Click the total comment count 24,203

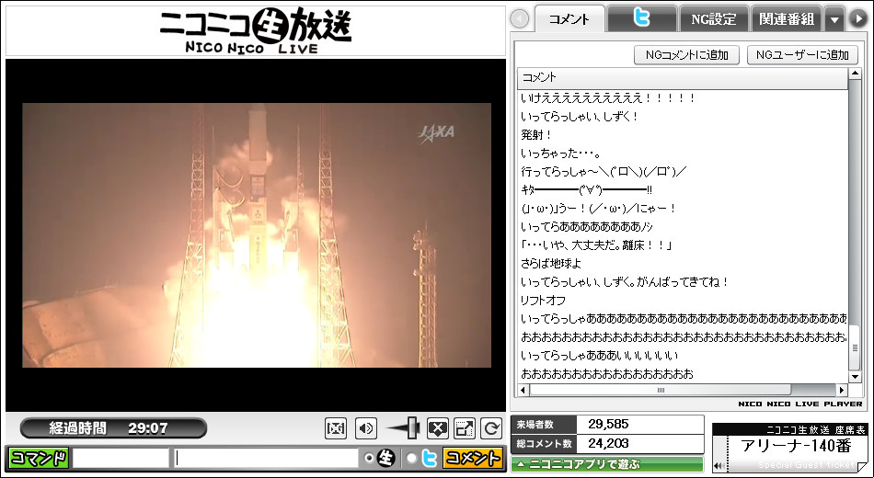[x=609, y=443]
